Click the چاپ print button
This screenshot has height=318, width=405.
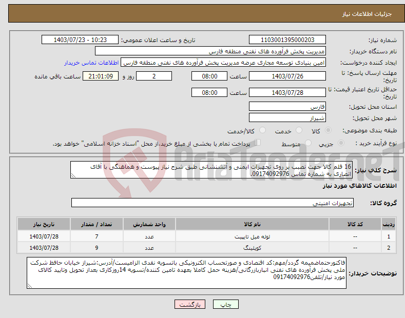(x=226, y=305)
